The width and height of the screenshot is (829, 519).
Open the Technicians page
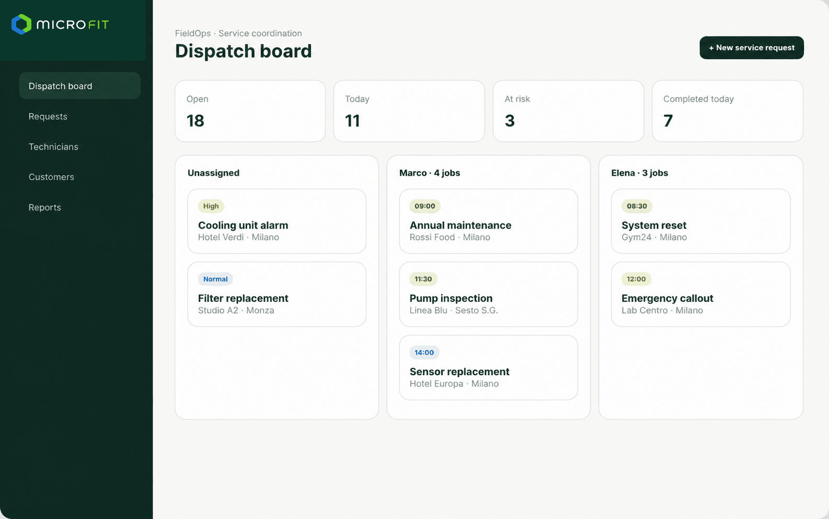pyautogui.click(x=53, y=146)
